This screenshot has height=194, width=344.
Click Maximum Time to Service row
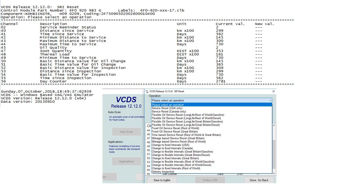132,44
